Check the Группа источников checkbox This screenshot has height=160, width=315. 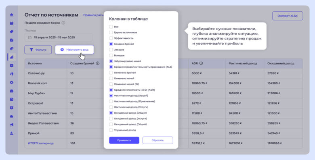[x=111, y=32]
